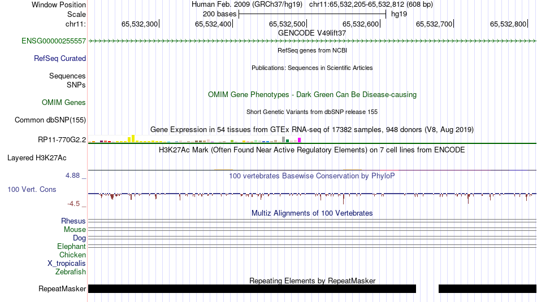Click the GTEx Gene Expression track title
The width and height of the screenshot is (537, 302).
pyautogui.click(x=312, y=130)
